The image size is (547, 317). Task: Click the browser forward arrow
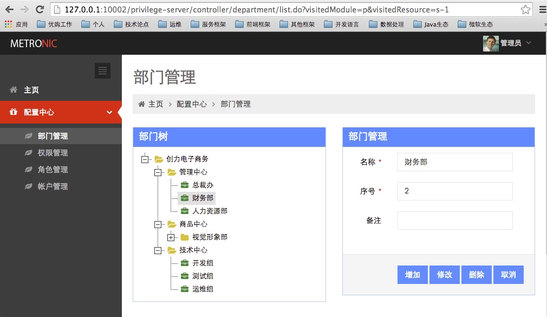[x=24, y=9]
